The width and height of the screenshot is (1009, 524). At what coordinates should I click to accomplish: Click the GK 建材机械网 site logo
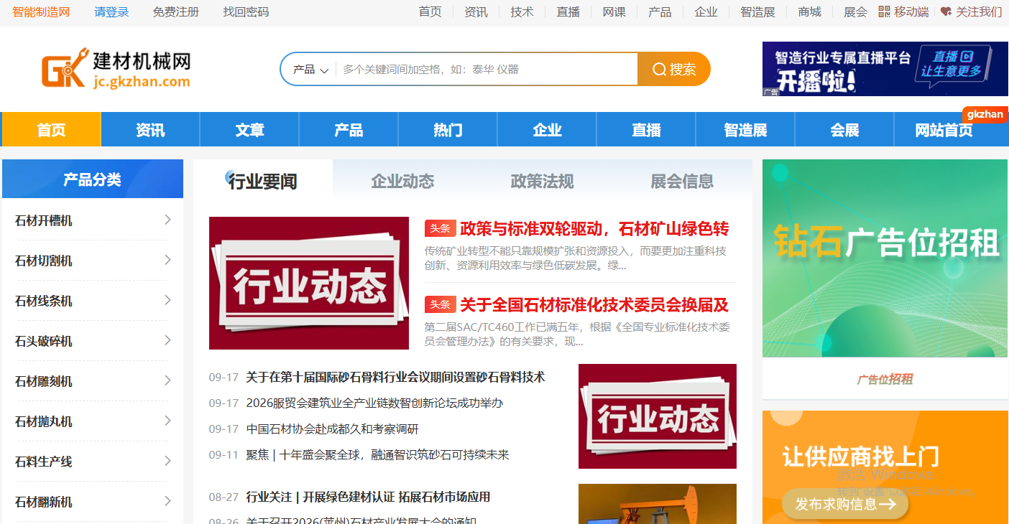tap(116, 68)
